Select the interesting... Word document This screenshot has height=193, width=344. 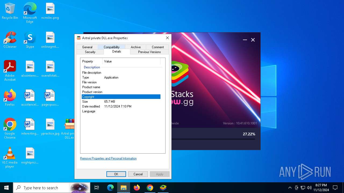pos(30,127)
